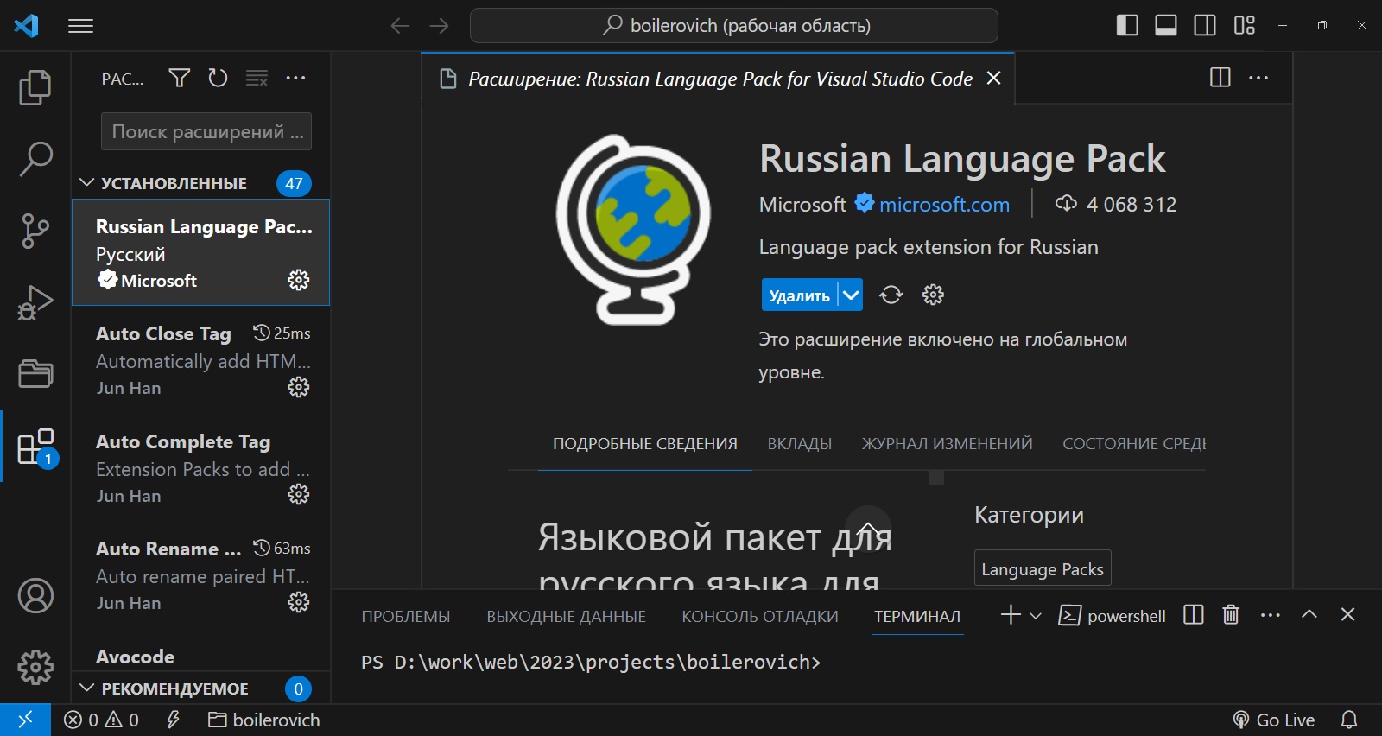Start Go Live server
1382x736 pixels.
click(1274, 720)
